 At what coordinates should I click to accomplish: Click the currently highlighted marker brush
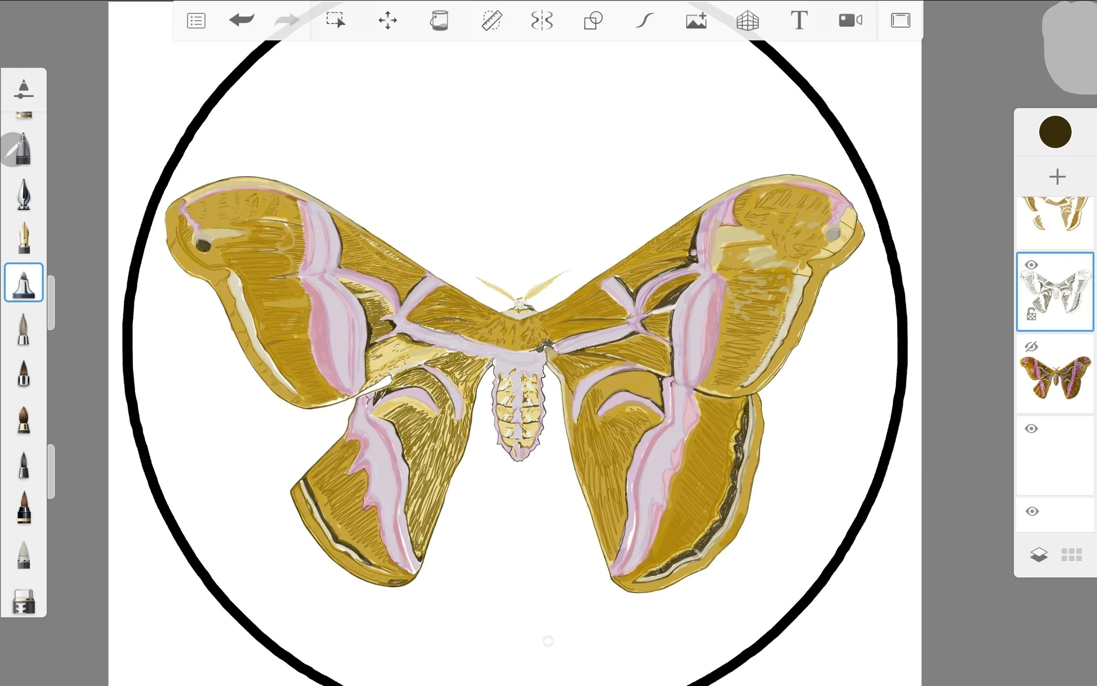point(24,282)
